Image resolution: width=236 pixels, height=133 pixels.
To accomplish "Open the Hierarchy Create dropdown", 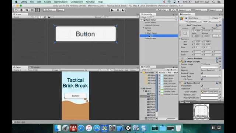I will click(145, 17).
